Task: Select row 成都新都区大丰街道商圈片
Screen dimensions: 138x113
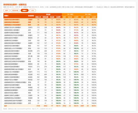Action: [50, 25]
